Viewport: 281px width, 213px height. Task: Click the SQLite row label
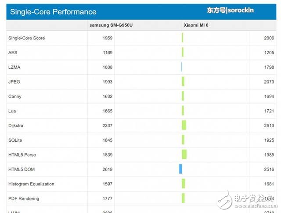pyautogui.click(x=16, y=140)
